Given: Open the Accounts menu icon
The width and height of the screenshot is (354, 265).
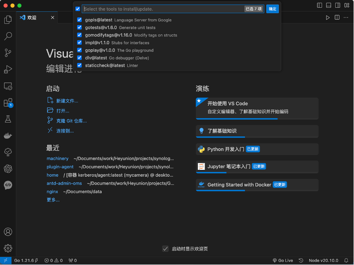Looking at the screenshot, I should pyautogui.click(x=8, y=231).
